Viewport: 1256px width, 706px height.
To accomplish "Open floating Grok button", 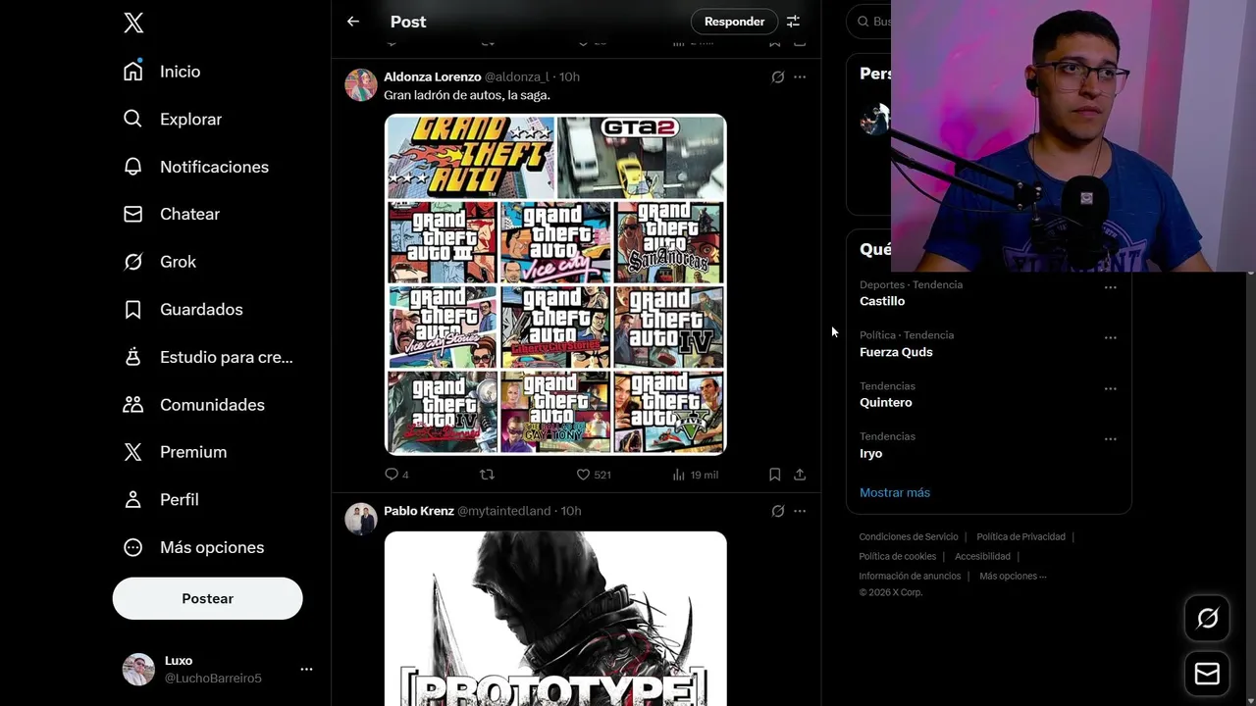I will [x=1207, y=618].
